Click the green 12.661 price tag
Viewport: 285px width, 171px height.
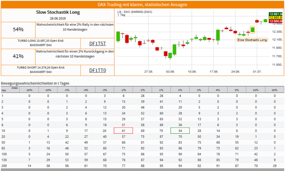[x=276, y=14]
